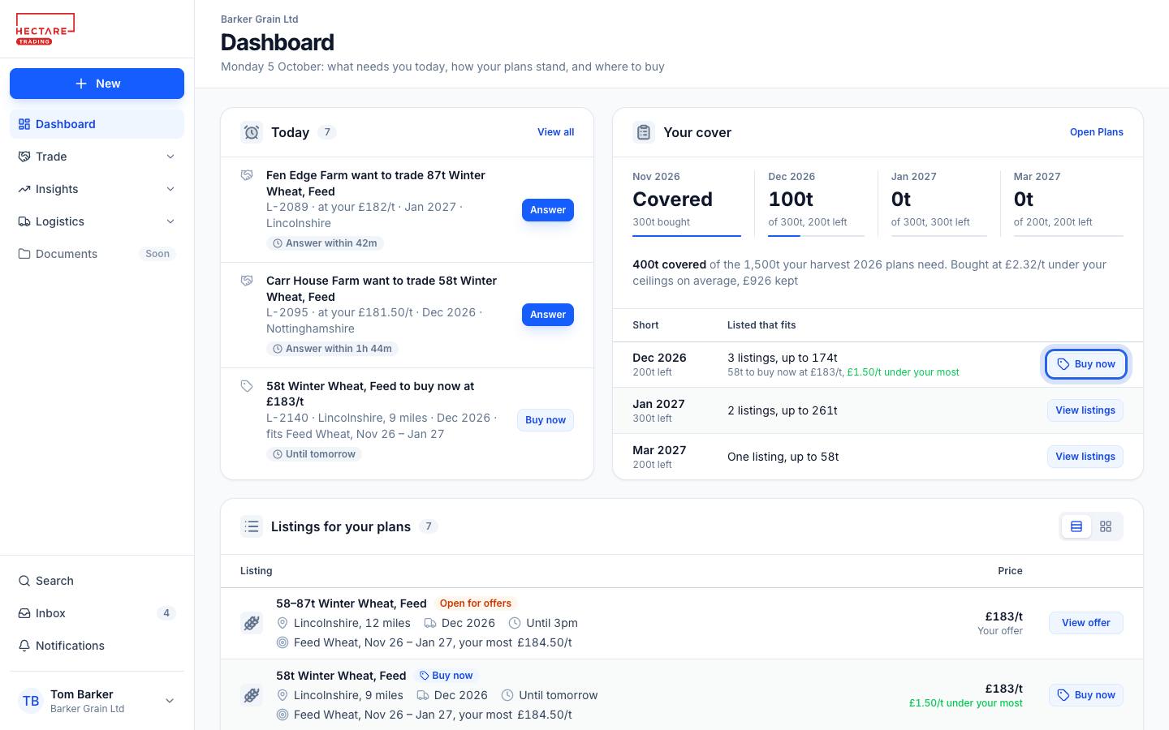Create a new item with New button
This screenshot has height=730, width=1169.
click(97, 84)
